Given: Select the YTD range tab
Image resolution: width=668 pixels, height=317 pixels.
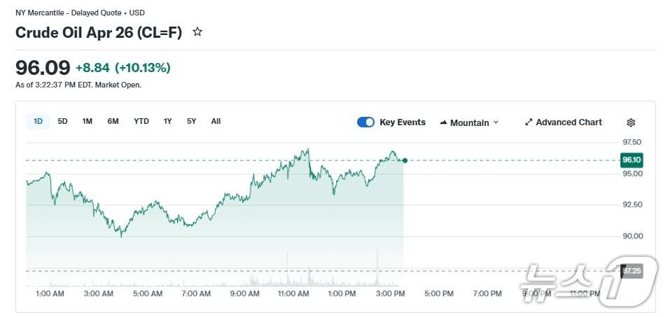Looking at the screenshot, I should click(141, 121).
